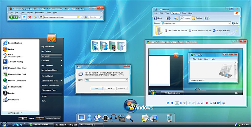This screenshot has height=127, width=251.
Task: Click the red Stop button in Firefox
Action: (x=30, y=17)
